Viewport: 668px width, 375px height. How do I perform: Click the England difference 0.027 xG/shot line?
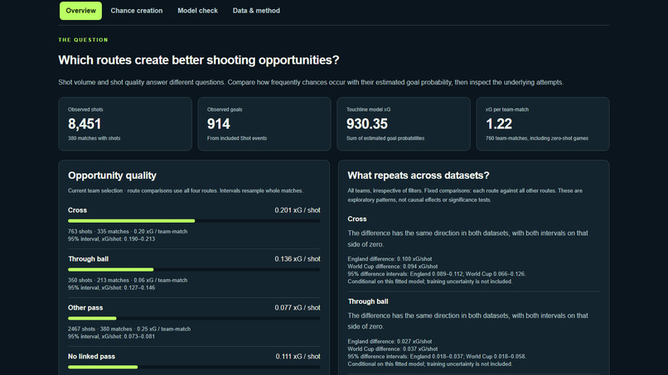pos(390,341)
